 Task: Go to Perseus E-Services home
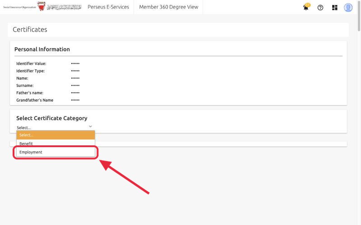pyautogui.click(x=108, y=7)
